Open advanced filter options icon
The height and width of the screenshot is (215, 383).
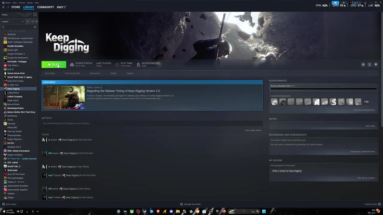[35, 27]
